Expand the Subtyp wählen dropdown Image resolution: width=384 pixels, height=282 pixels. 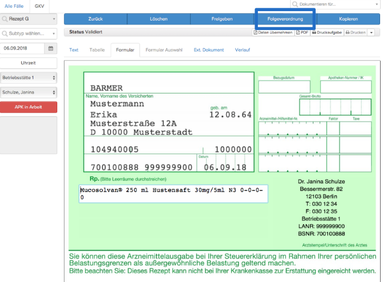[x=28, y=33]
